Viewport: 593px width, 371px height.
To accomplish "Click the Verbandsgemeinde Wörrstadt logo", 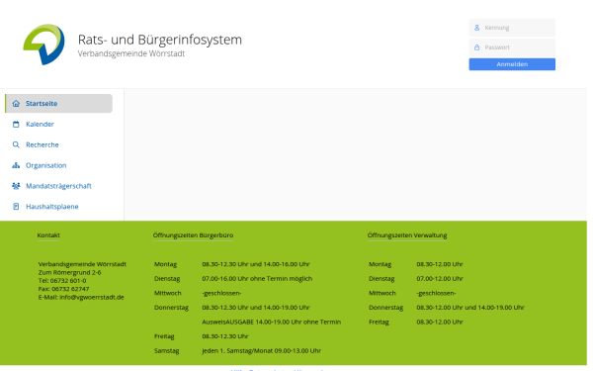I will [x=43, y=45].
